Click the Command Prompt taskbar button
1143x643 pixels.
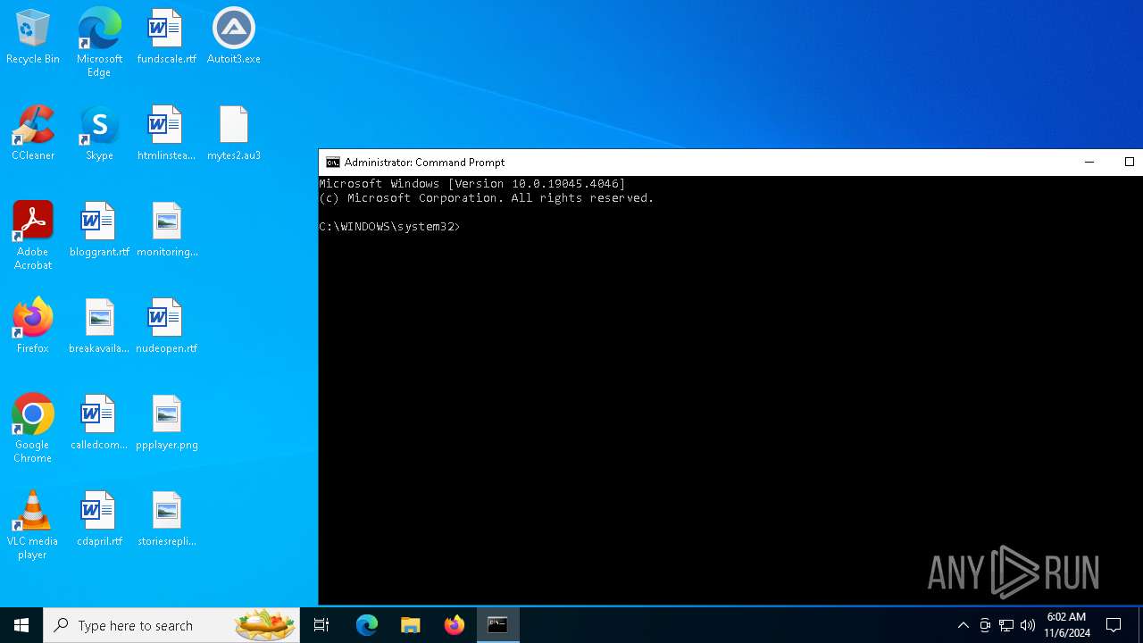click(498, 625)
